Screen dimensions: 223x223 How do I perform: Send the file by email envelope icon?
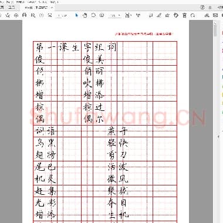pyautogui.click(x=215, y=15)
